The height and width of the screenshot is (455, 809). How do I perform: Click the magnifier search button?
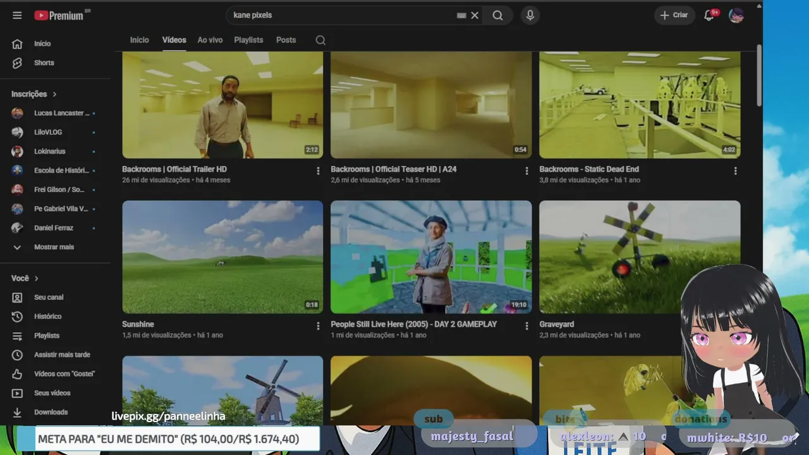(x=498, y=15)
